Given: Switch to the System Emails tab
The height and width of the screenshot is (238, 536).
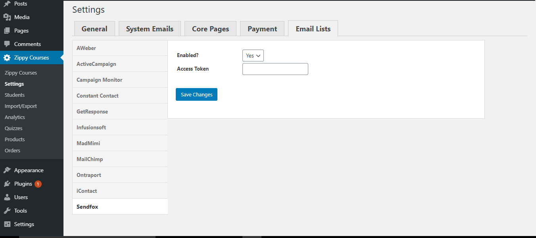Looking at the screenshot, I should 150,29.
